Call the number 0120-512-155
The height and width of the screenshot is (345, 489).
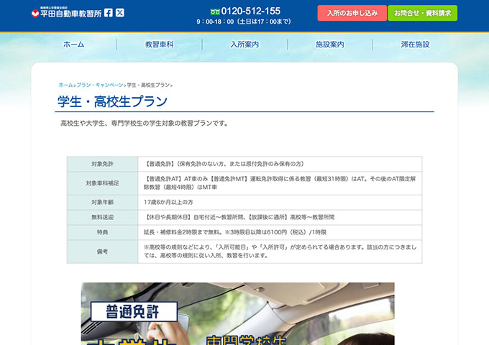click(251, 11)
